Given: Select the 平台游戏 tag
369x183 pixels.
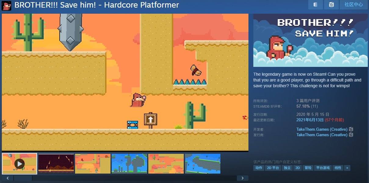Looking at the screenshot, I should 323,168.
